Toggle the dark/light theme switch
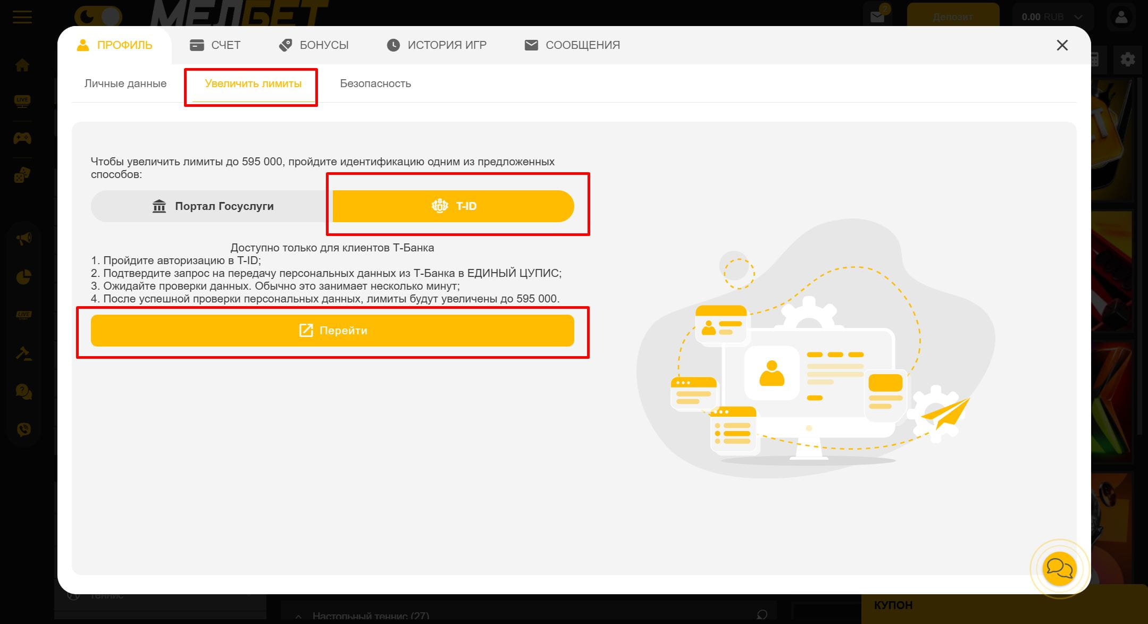 click(98, 16)
